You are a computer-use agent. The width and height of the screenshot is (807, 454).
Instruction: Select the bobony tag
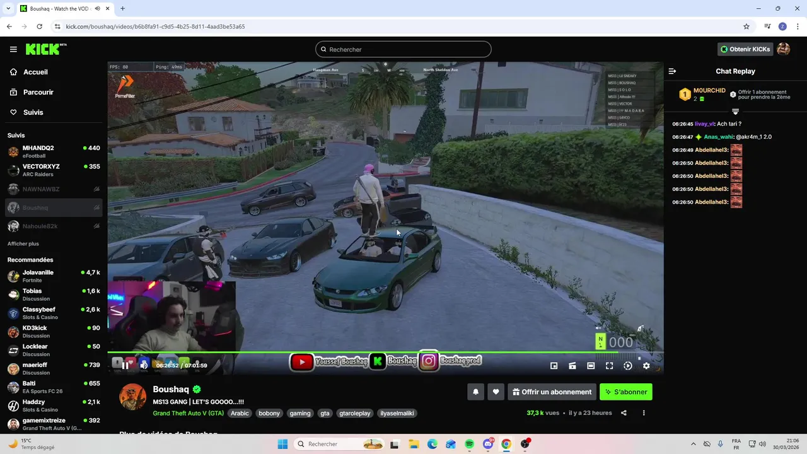(x=269, y=414)
